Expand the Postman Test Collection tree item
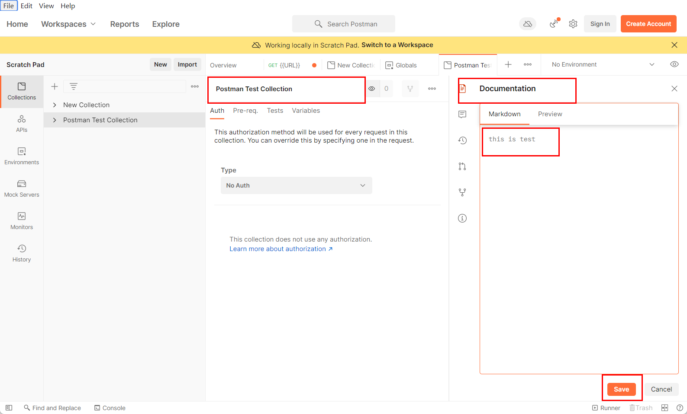 55,120
